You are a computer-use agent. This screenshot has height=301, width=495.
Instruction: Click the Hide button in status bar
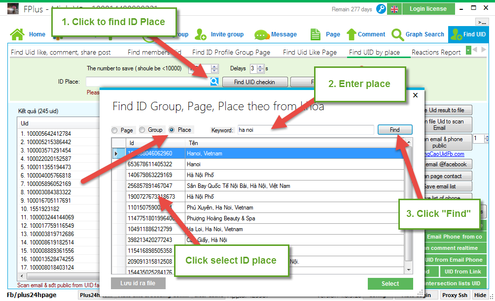[x=480, y=295]
